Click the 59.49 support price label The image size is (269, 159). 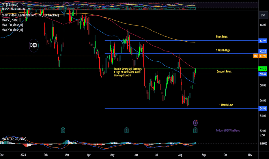point(263,74)
